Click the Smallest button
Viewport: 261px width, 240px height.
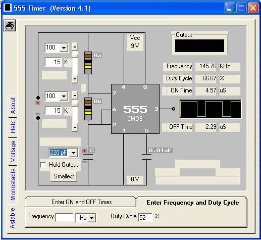click(64, 176)
